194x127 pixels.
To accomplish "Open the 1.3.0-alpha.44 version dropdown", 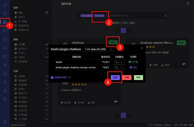I will click(98, 49).
